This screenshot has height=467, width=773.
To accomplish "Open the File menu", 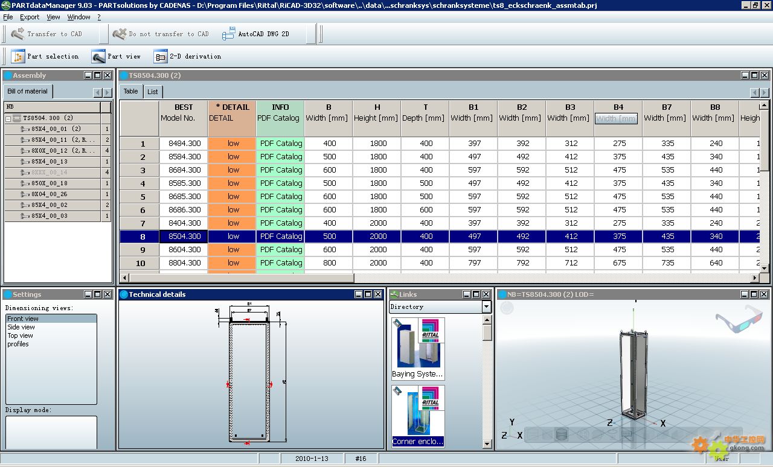I will click(8, 17).
